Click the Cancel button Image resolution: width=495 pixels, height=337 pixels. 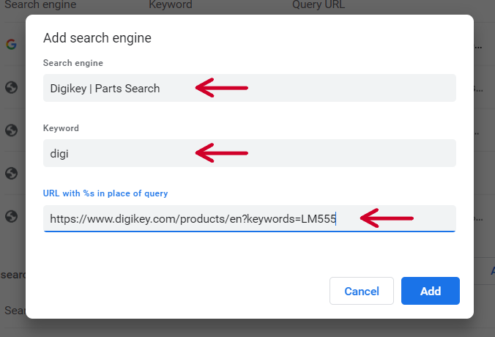click(362, 291)
